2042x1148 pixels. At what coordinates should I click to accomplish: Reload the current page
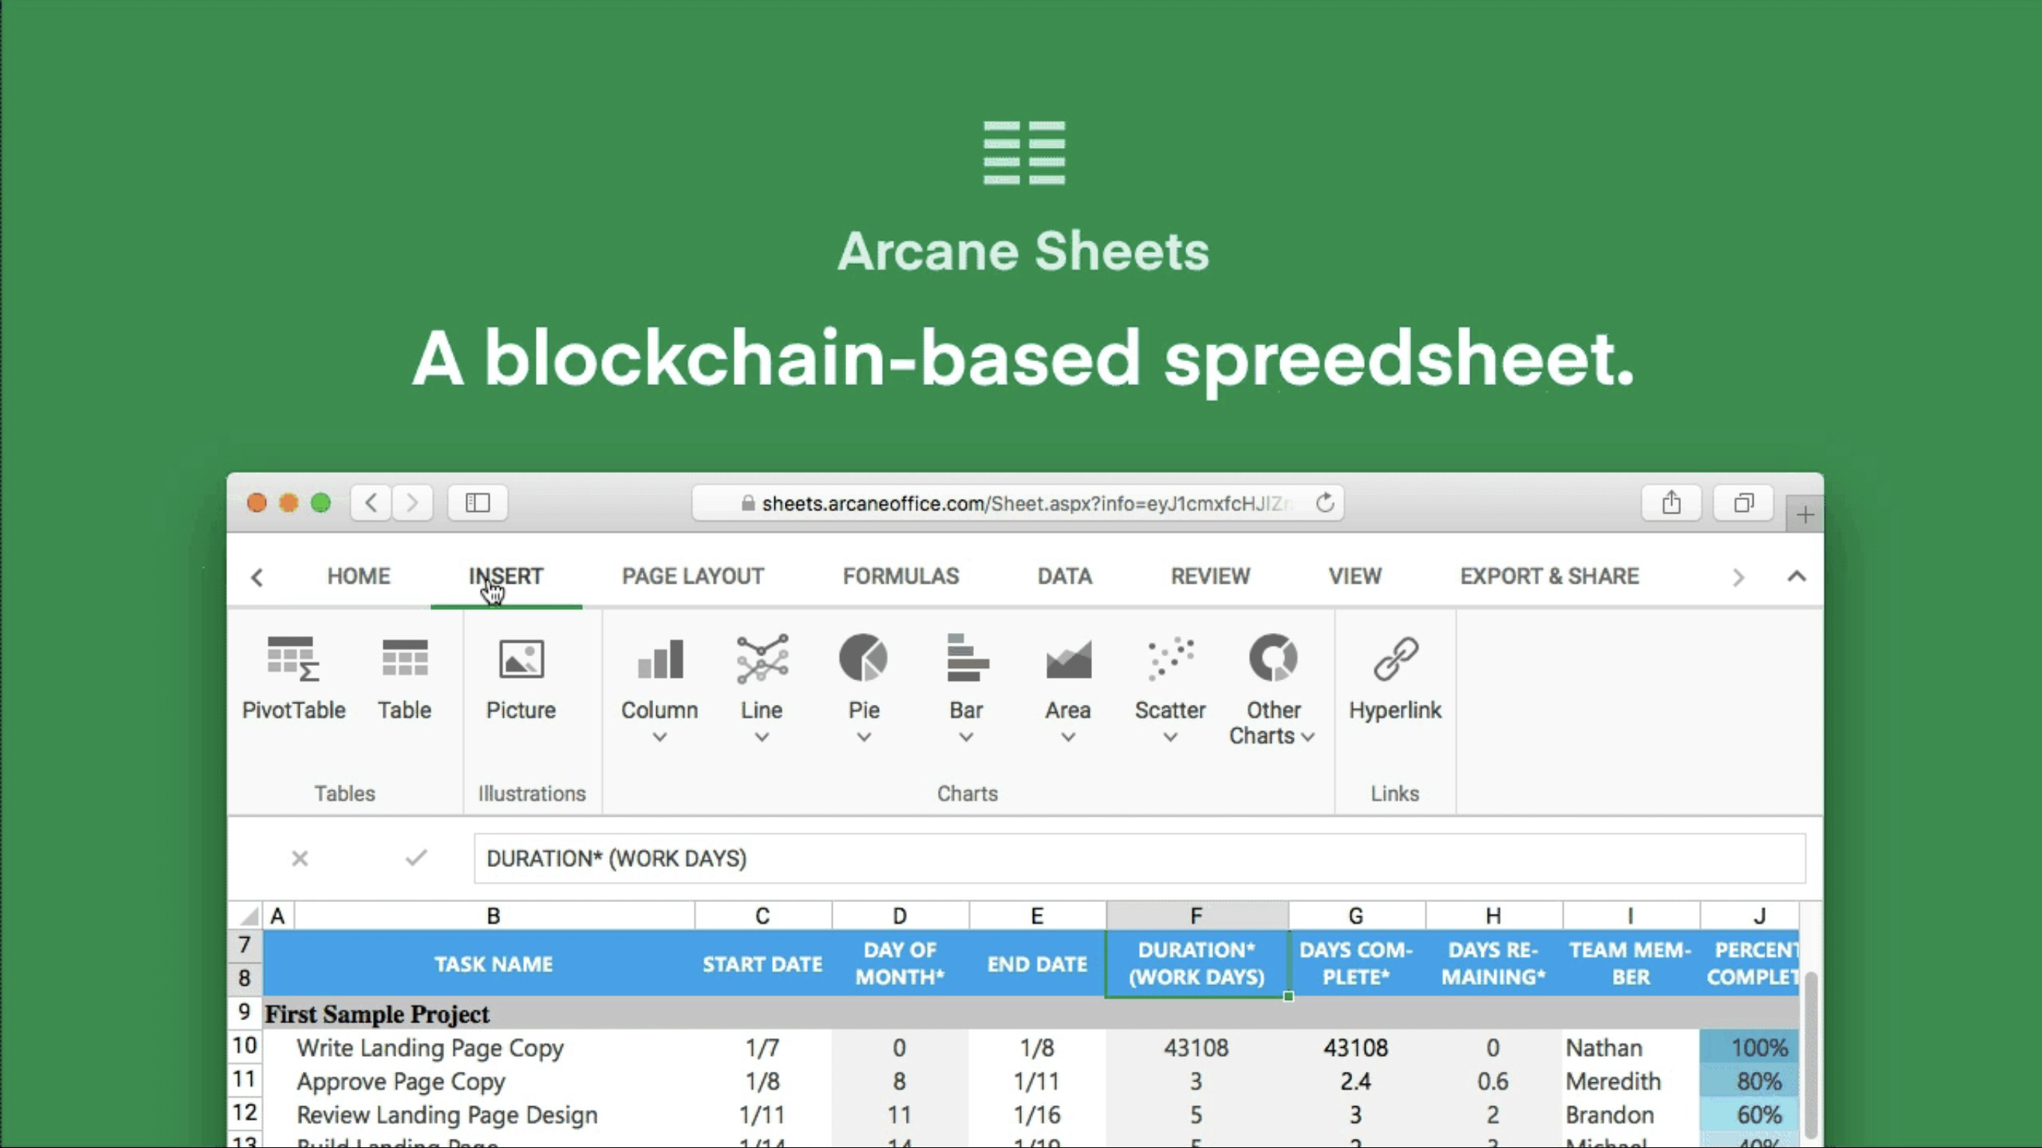[x=1324, y=502]
